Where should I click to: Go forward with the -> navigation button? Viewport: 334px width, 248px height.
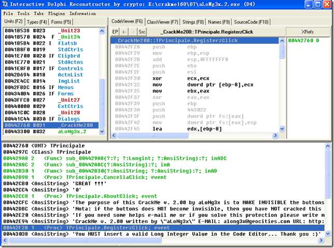(x=133, y=32)
